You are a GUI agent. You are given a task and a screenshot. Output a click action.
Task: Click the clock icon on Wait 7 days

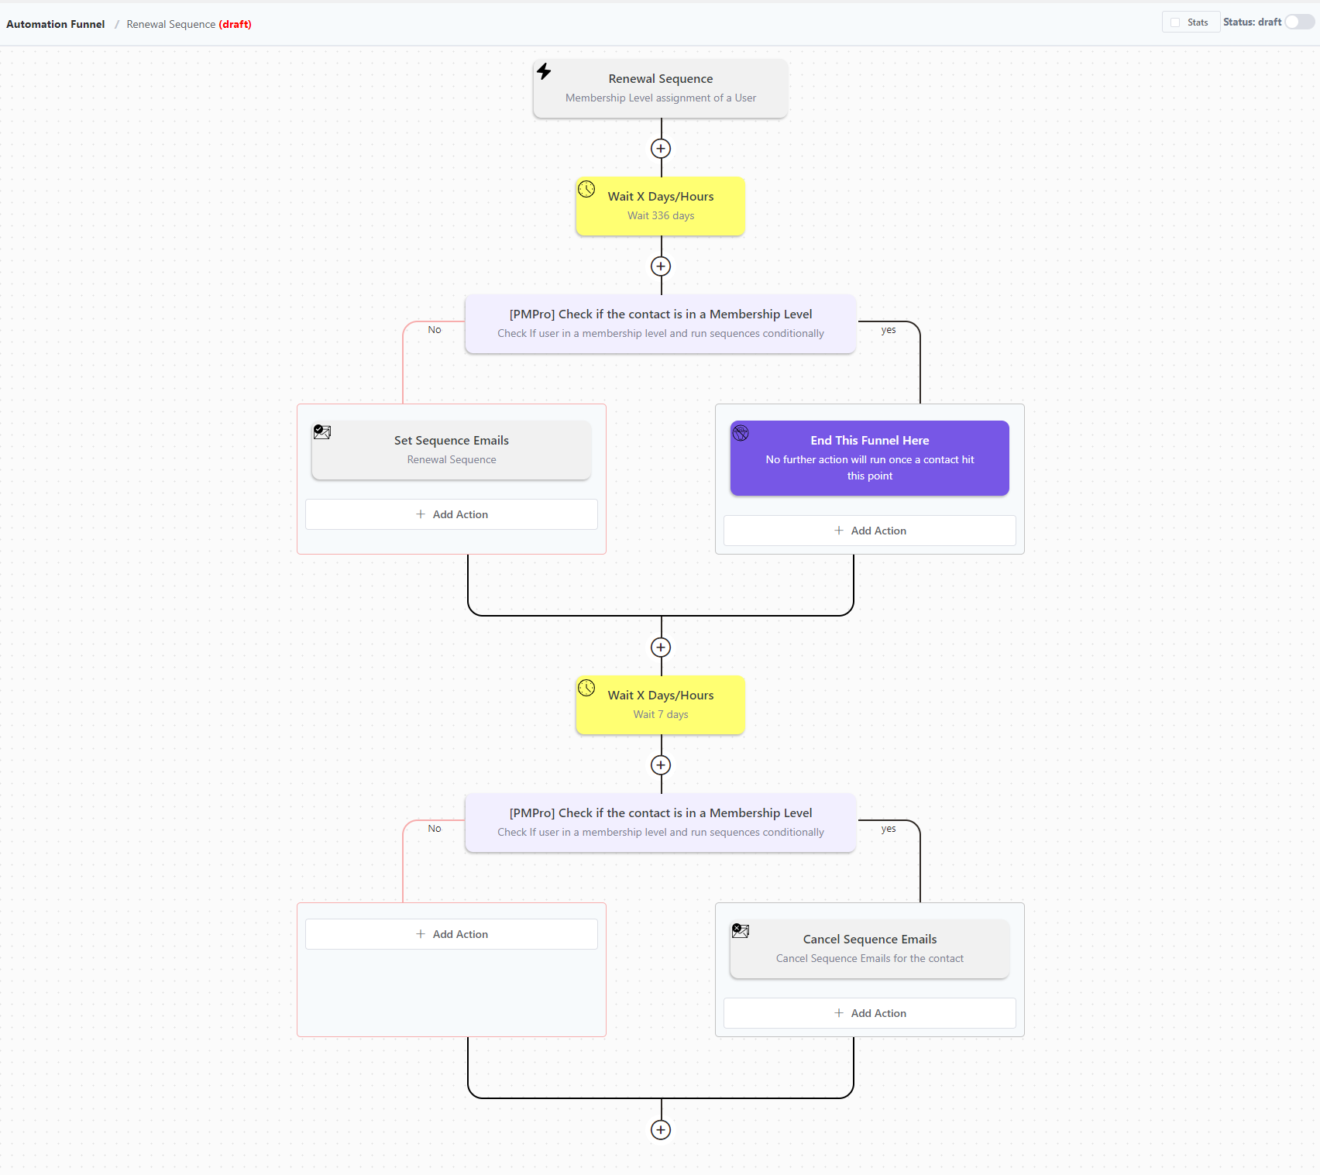click(586, 687)
